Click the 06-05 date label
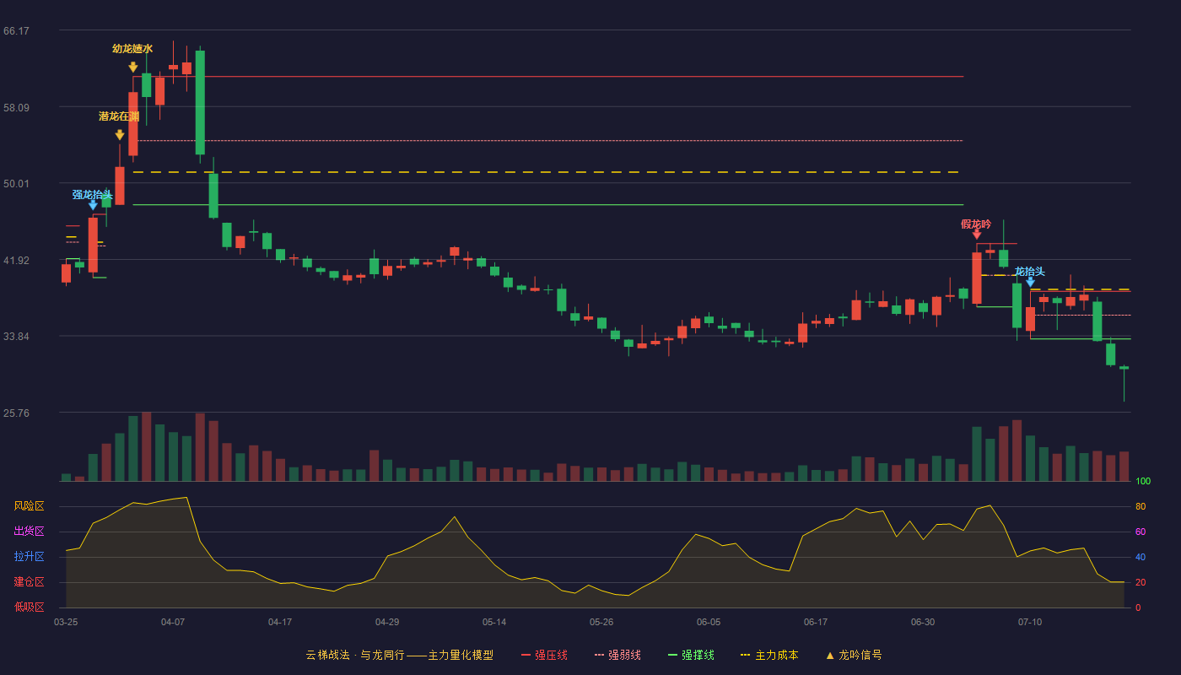Viewport: 1181px width, 675px height. (709, 622)
